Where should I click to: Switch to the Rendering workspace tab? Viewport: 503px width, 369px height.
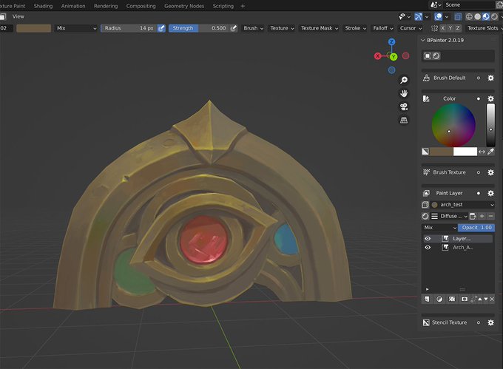pos(106,6)
